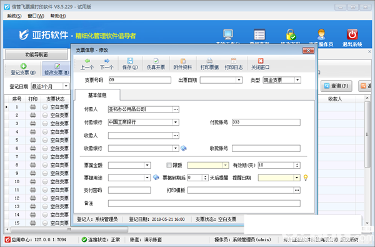Click 连接状态: 正常 in status bar
The image size is (375, 247).
coord(101,239)
